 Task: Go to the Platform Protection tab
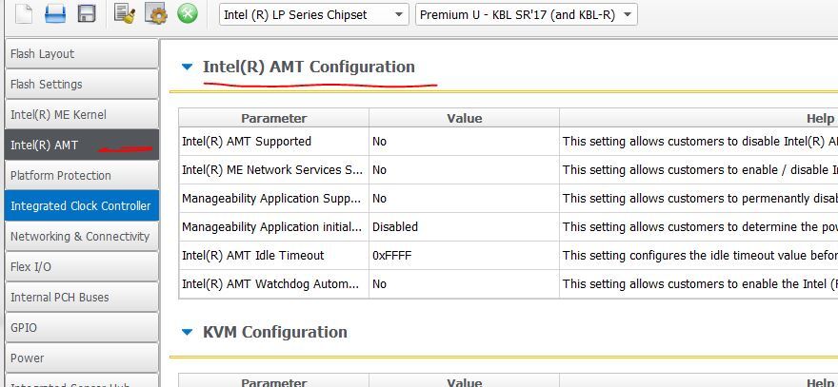pyautogui.click(x=80, y=176)
